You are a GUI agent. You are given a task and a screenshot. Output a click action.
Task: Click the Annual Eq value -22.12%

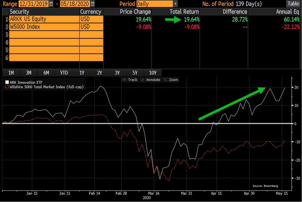[291, 27]
